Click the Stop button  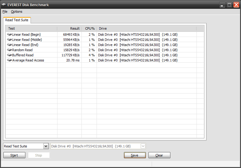[39, 155]
